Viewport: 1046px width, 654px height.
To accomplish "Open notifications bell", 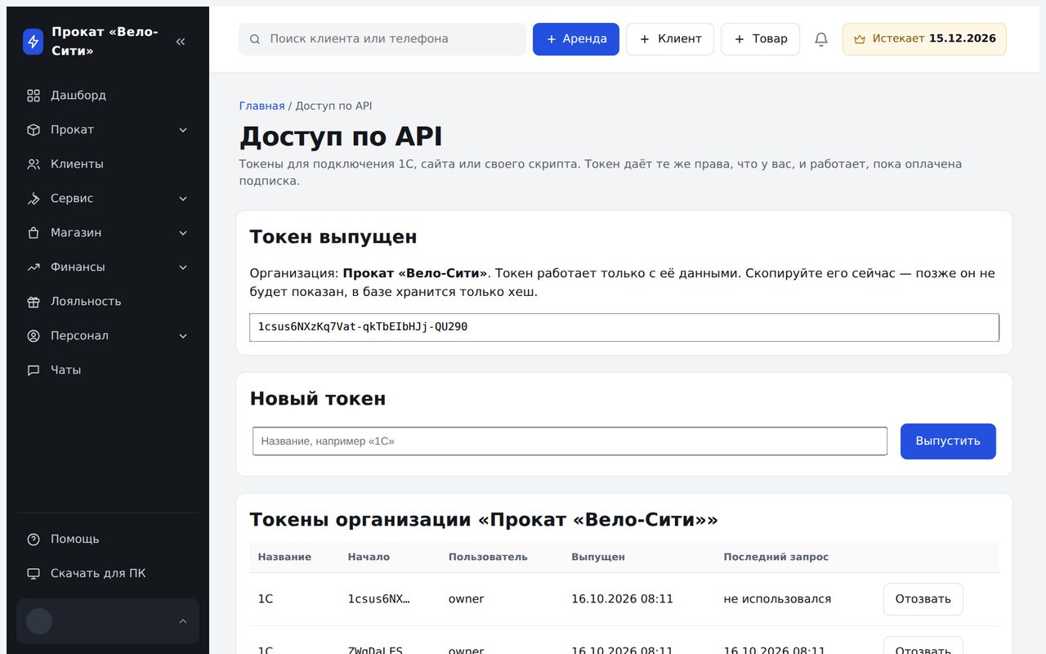I will tap(821, 39).
